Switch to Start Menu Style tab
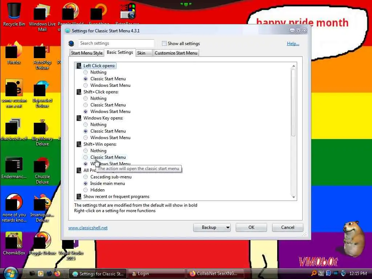 coord(86,53)
